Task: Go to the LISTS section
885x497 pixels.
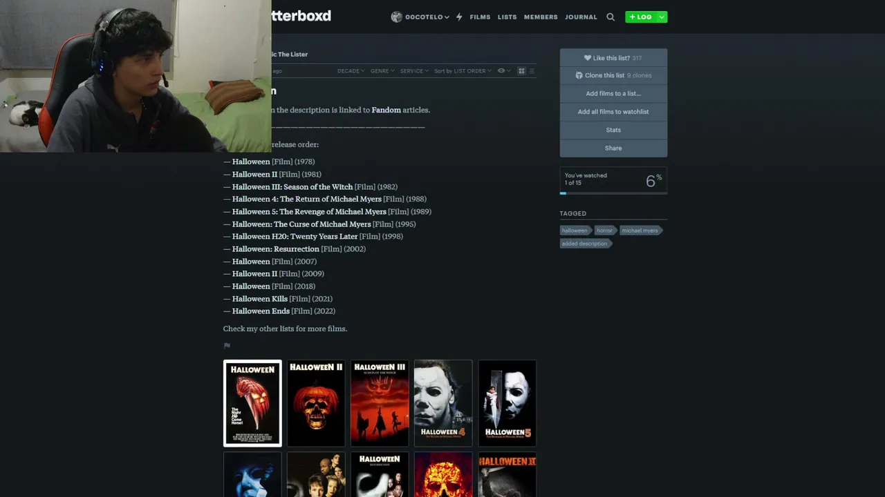Action: click(507, 17)
